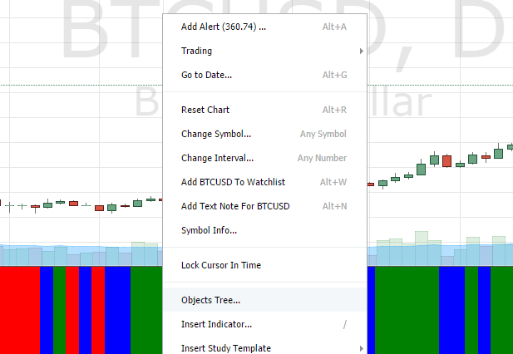Toggle Lock Cursor In Time
513x354 pixels.
tap(264, 265)
